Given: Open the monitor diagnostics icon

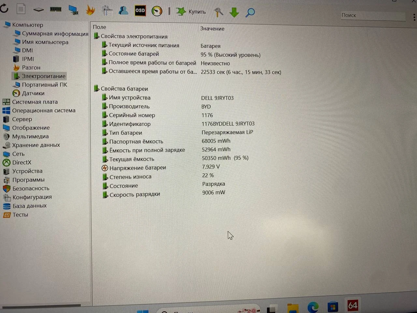Looking at the screenshot, I should [73, 10].
